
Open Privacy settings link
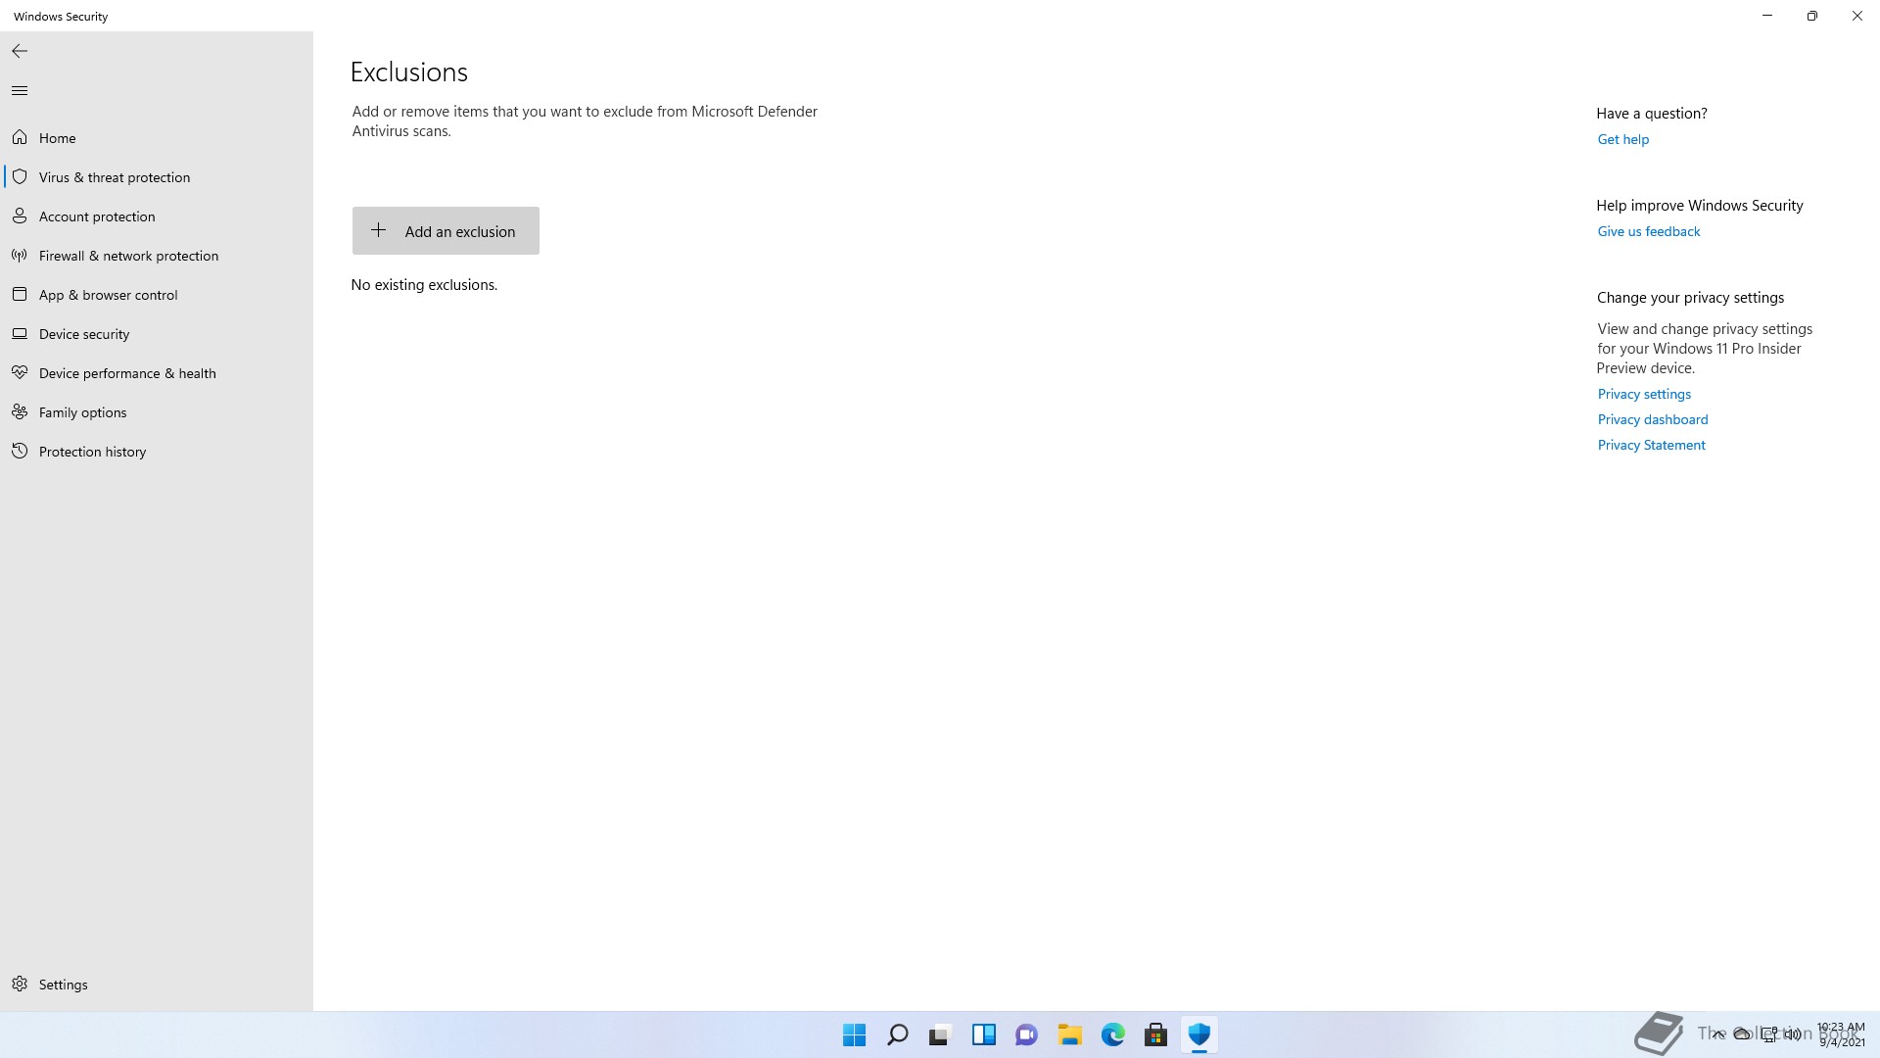(x=1644, y=394)
